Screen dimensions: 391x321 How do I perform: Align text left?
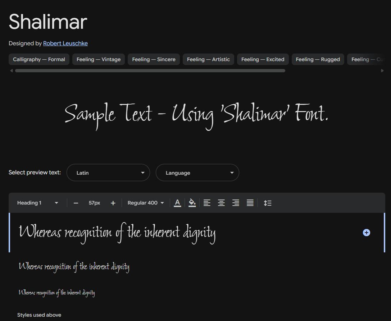(x=207, y=203)
